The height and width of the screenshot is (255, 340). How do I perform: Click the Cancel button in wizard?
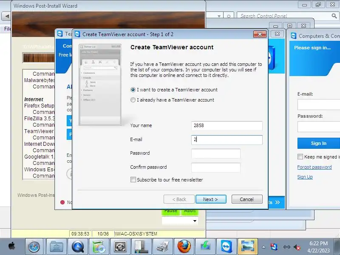247,199
